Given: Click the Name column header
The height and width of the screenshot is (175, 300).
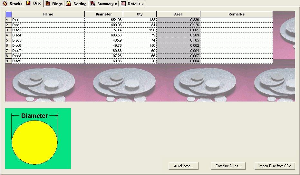Looking at the screenshot, I should 48,14.
